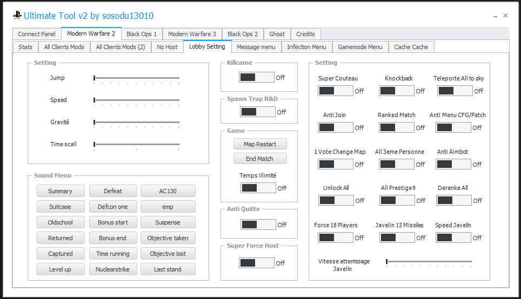
Task: Play the Captured sound
Action: click(61, 253)
